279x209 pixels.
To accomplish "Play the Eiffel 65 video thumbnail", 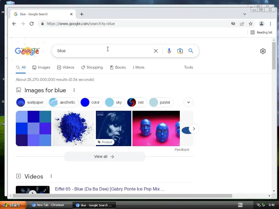I will tap(33, 190).
